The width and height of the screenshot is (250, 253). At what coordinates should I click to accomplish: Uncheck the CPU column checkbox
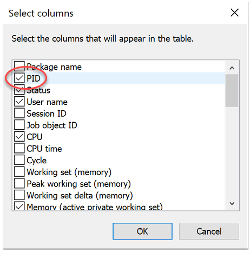coord(19,137)
